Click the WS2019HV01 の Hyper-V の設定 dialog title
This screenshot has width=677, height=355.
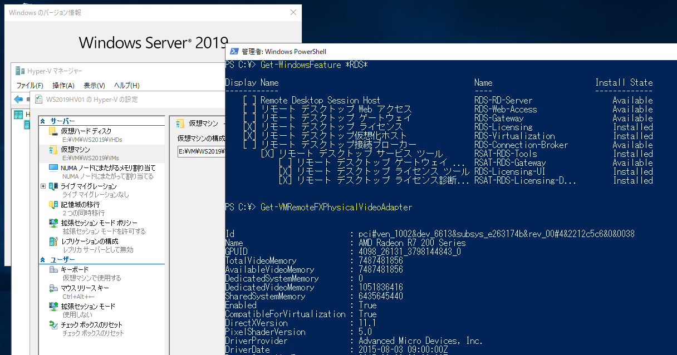click(x=92, y=100)
